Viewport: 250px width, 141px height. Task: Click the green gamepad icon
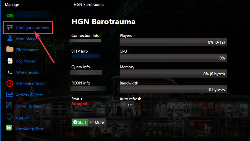pos(10,15)
